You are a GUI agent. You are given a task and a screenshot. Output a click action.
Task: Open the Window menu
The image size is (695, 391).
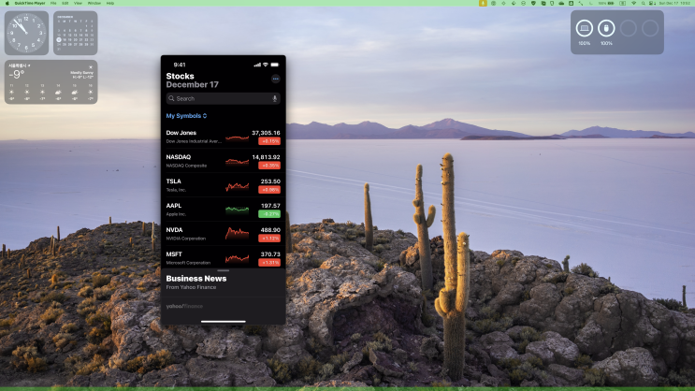[94, 3]
